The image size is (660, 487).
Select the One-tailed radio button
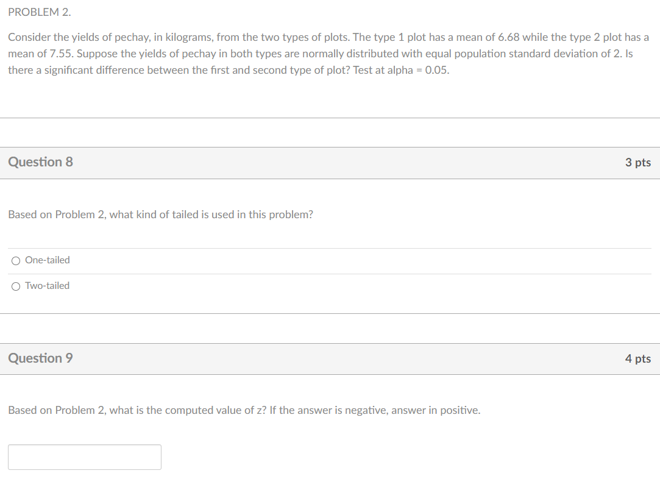[x=15, y=260]
